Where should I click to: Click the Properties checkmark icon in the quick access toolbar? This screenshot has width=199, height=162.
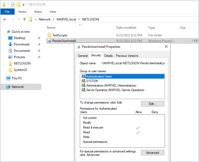pyautogui.click(x=13, y=5)
